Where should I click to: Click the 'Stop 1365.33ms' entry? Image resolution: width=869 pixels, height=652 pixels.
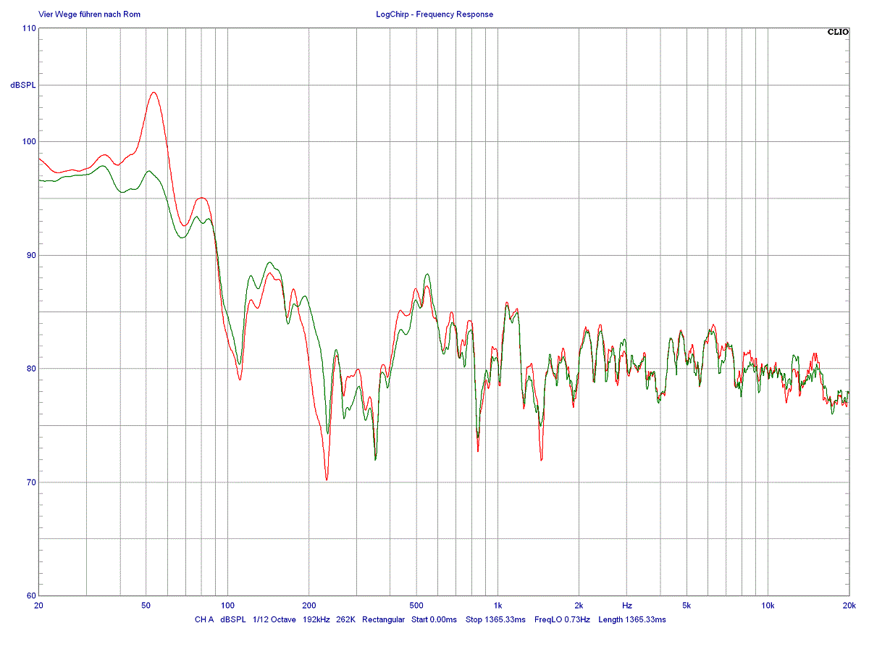(495, 620)
